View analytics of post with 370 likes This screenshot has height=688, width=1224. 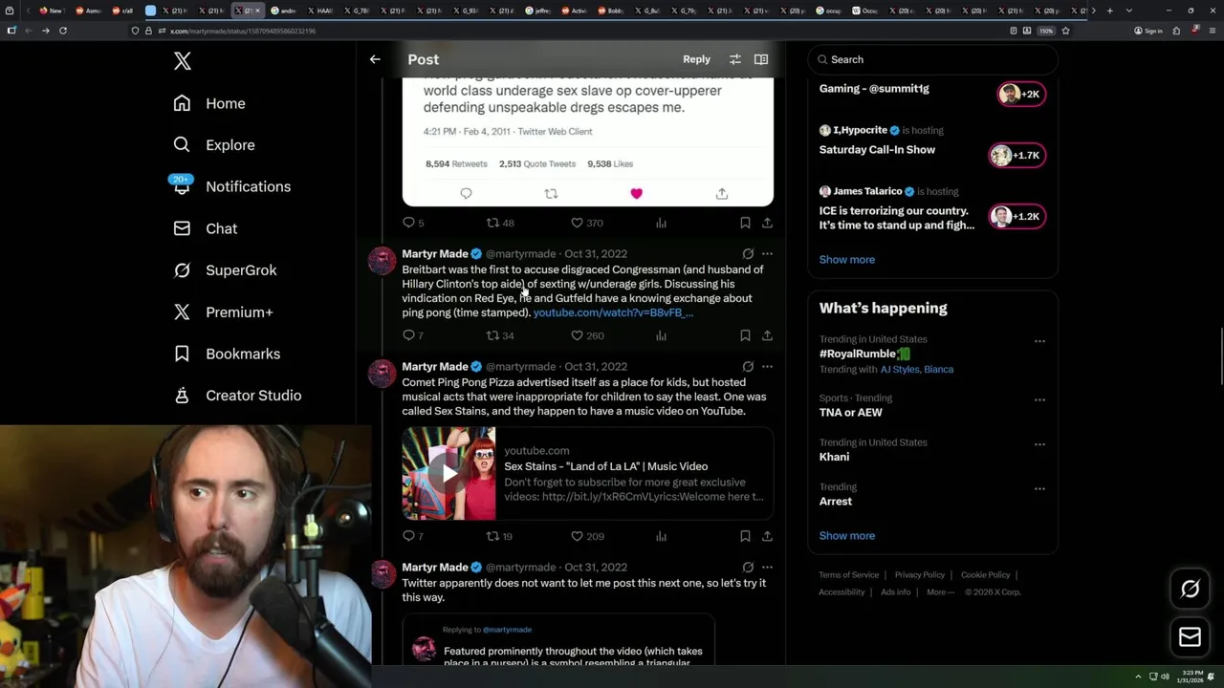(x=661, y=223)
